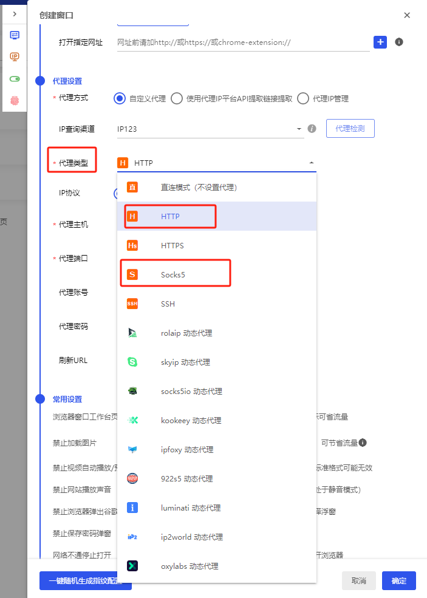
Task: Choose the HTTP proxy type option
Action: click(217, 216)
